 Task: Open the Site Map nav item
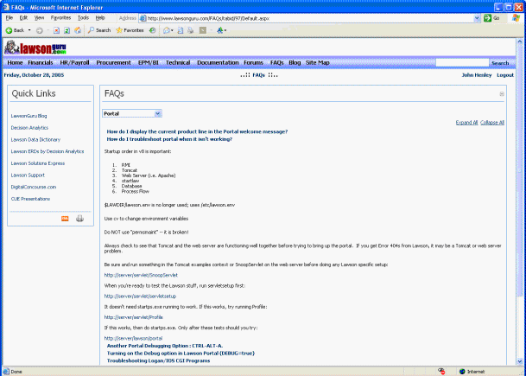coord(317,63)
